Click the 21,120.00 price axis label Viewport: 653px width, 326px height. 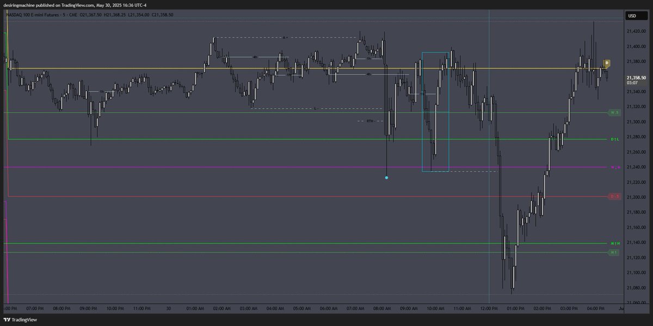click(x=637, y=258)
